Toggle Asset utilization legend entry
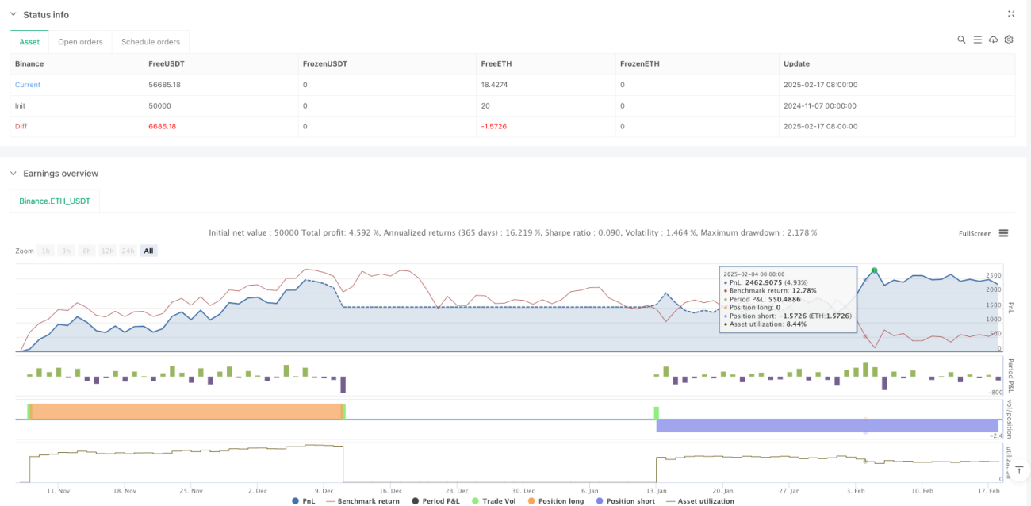Image resolution: width=1031 pixels, height=506 pixels. 699,501
